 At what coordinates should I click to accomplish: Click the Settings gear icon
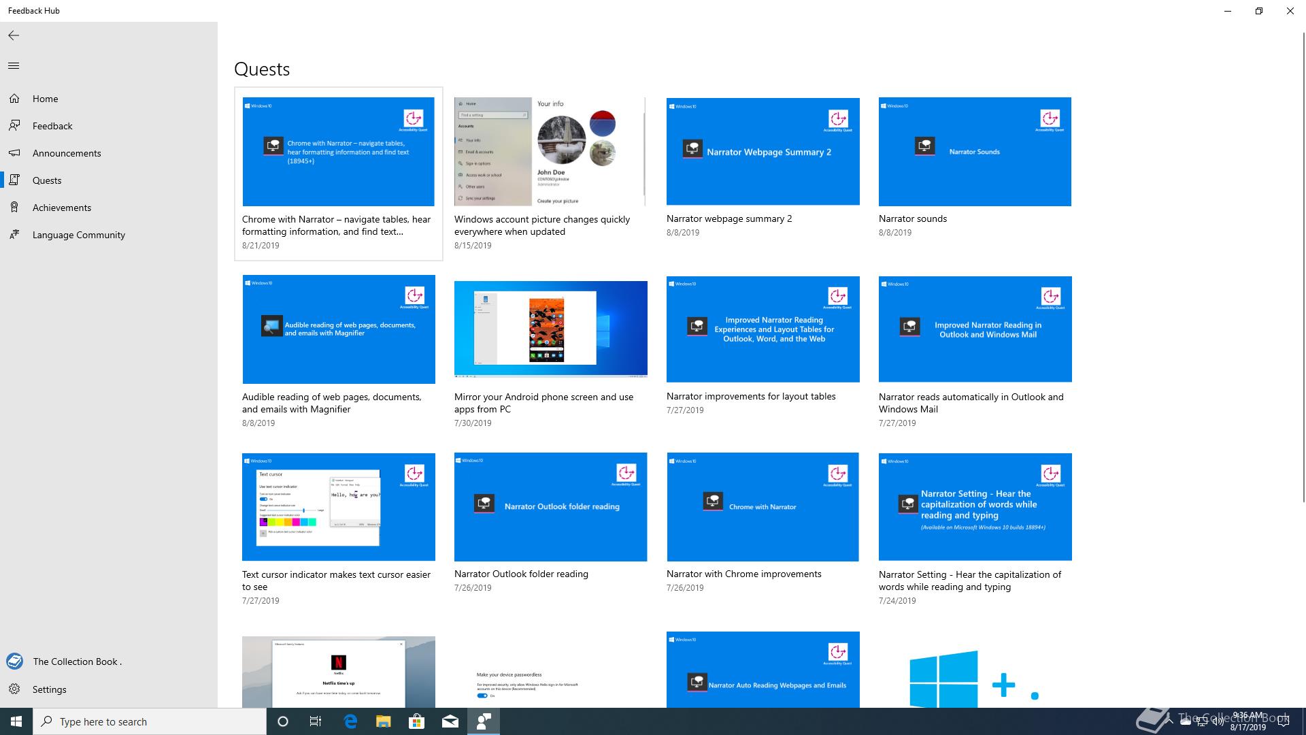[14, 689]
